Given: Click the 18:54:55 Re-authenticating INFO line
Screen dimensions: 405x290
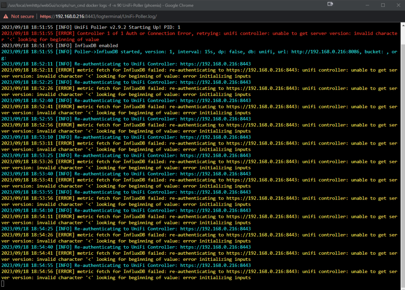Looking at the screenshot, I should point(126,265).
